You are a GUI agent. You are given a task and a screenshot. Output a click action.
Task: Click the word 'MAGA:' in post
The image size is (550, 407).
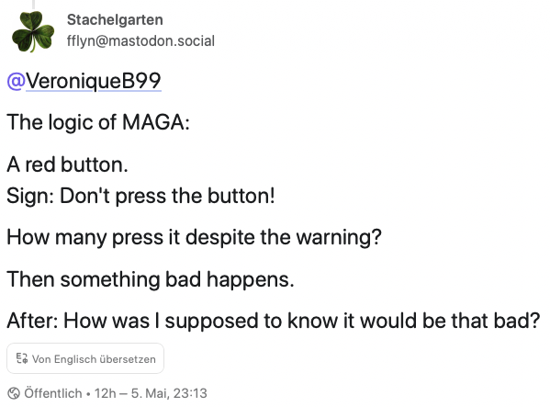click(x=156, y=122)
